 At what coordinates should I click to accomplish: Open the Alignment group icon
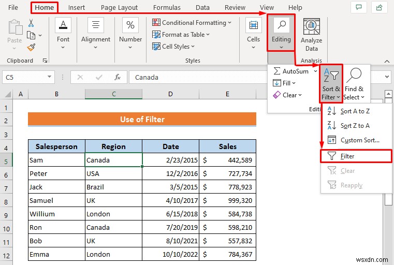pos(95,25)
